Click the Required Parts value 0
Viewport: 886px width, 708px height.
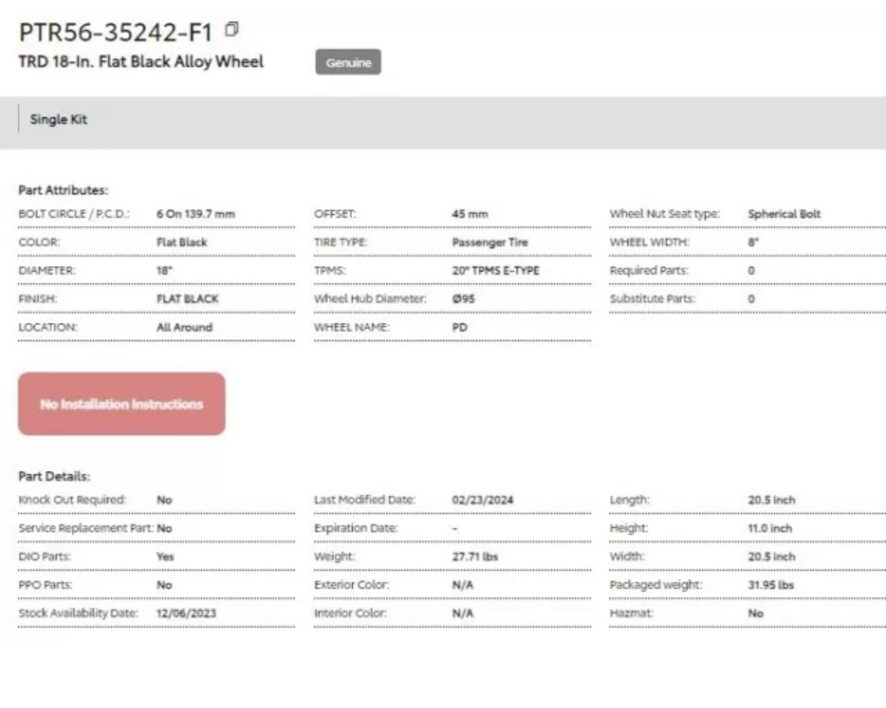point(751,271)
